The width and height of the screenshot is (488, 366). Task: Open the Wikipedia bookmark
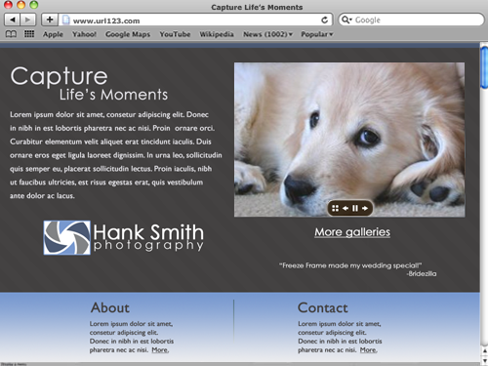(x=217, y=34)
